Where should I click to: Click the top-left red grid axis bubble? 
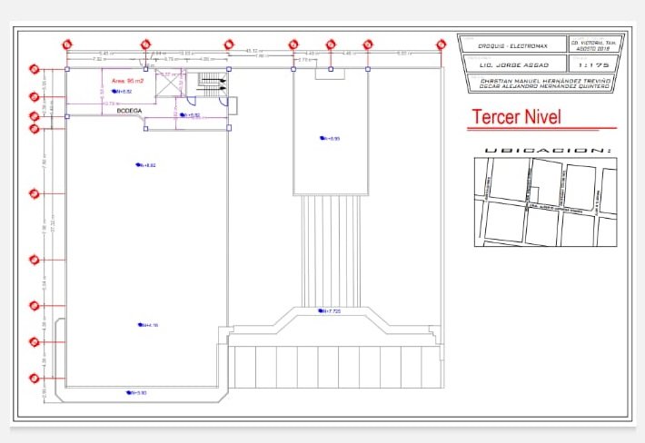(x=67, y=44)
